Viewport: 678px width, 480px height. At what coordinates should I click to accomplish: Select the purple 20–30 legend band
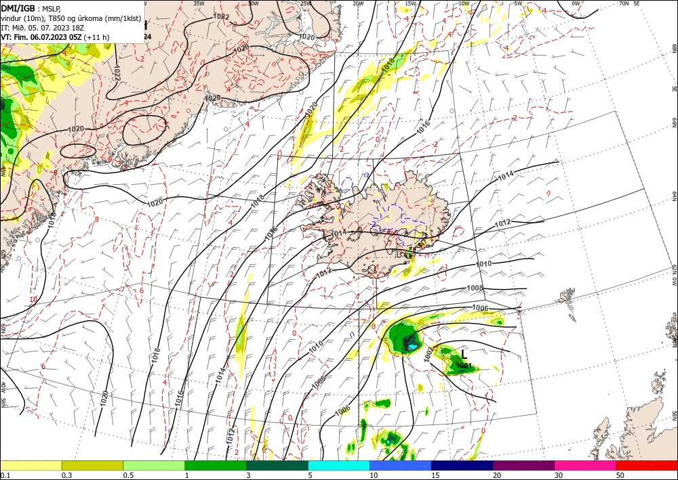pos(523,465)
